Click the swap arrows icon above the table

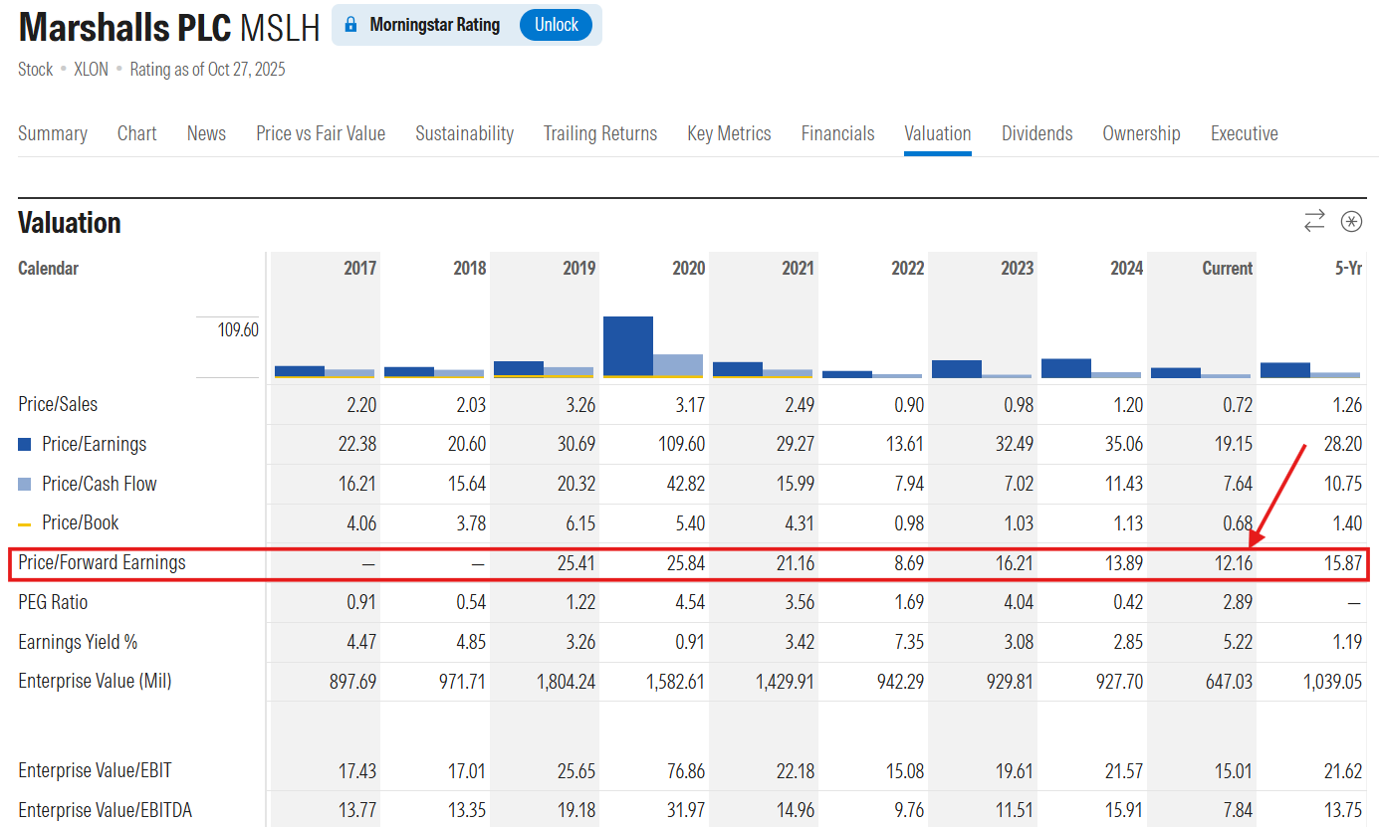(1314, 221)
